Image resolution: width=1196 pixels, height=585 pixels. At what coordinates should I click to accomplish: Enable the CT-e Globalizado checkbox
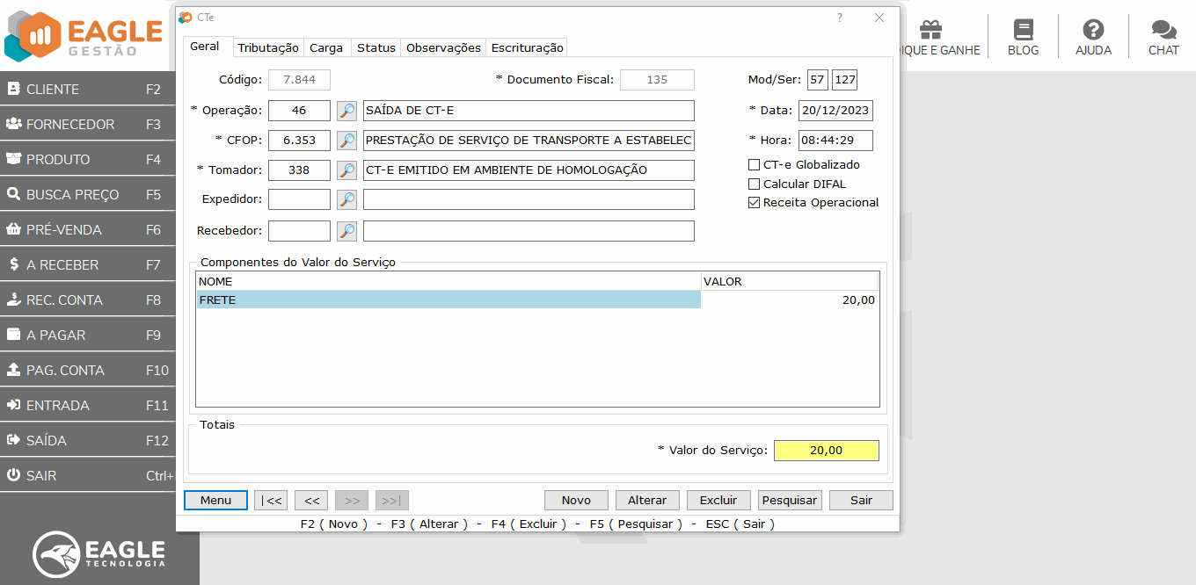click(754, 165)
